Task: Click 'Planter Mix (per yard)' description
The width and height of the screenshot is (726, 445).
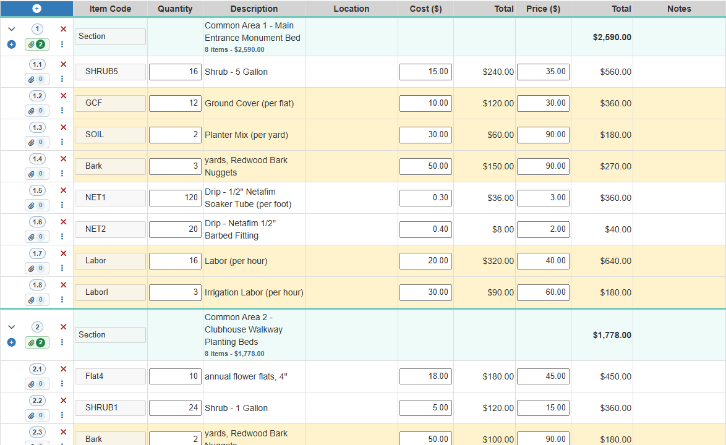Action: (246, 135)
